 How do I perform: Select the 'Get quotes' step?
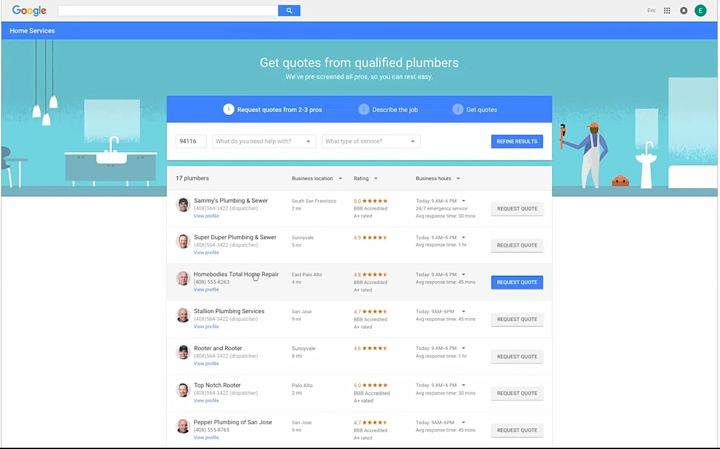pos(482,110)
